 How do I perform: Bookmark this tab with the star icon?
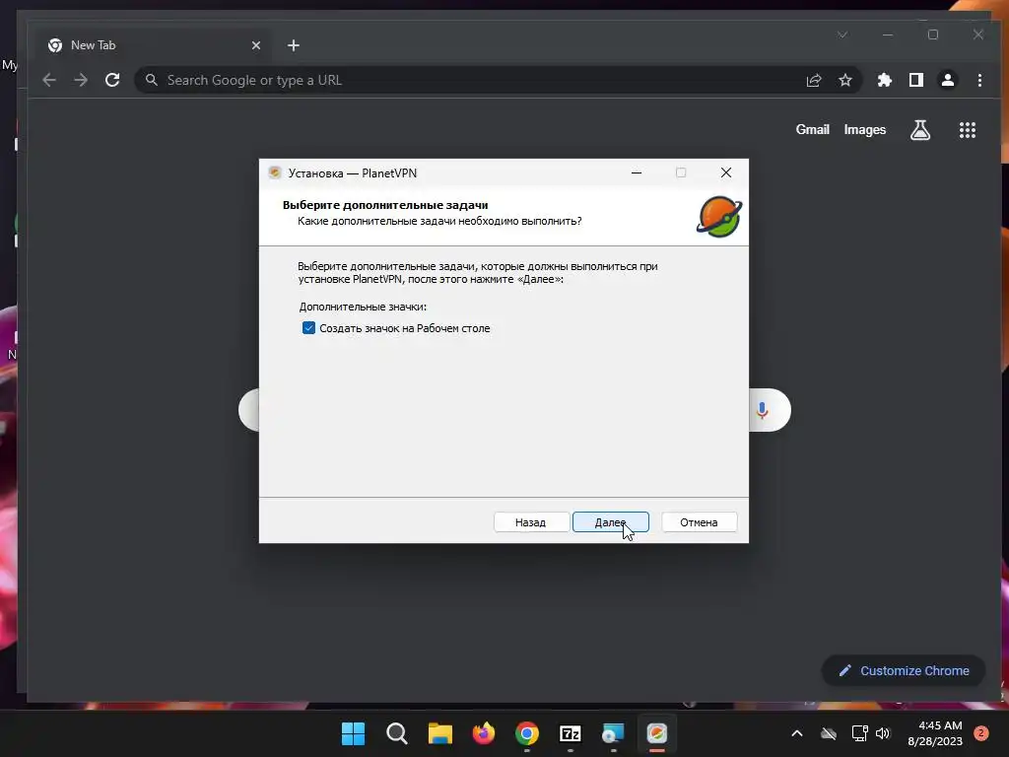pyautogui.click(x=844, y=80)
